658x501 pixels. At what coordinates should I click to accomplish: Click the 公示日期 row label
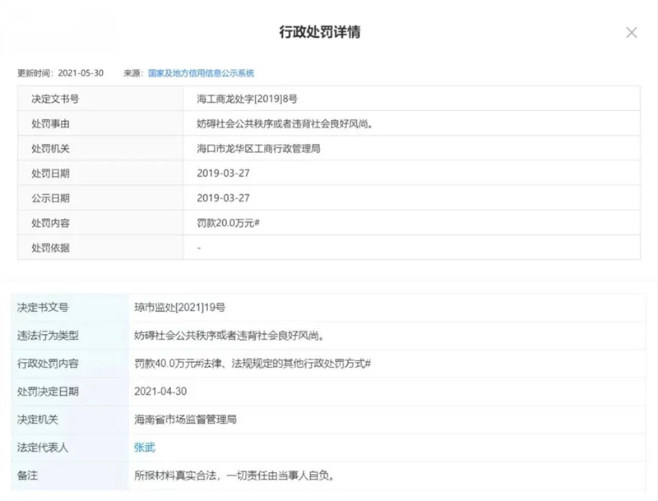[x=50, y=198]
